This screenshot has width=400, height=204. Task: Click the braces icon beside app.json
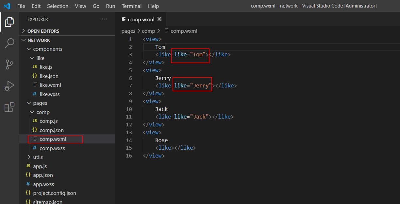click(28, 175)
